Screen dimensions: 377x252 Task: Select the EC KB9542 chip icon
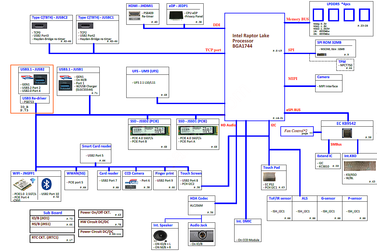coord(347,133)
